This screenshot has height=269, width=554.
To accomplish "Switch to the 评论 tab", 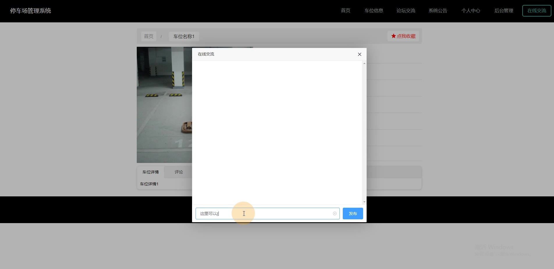I will pyautogui.click(x=179, y=172).
